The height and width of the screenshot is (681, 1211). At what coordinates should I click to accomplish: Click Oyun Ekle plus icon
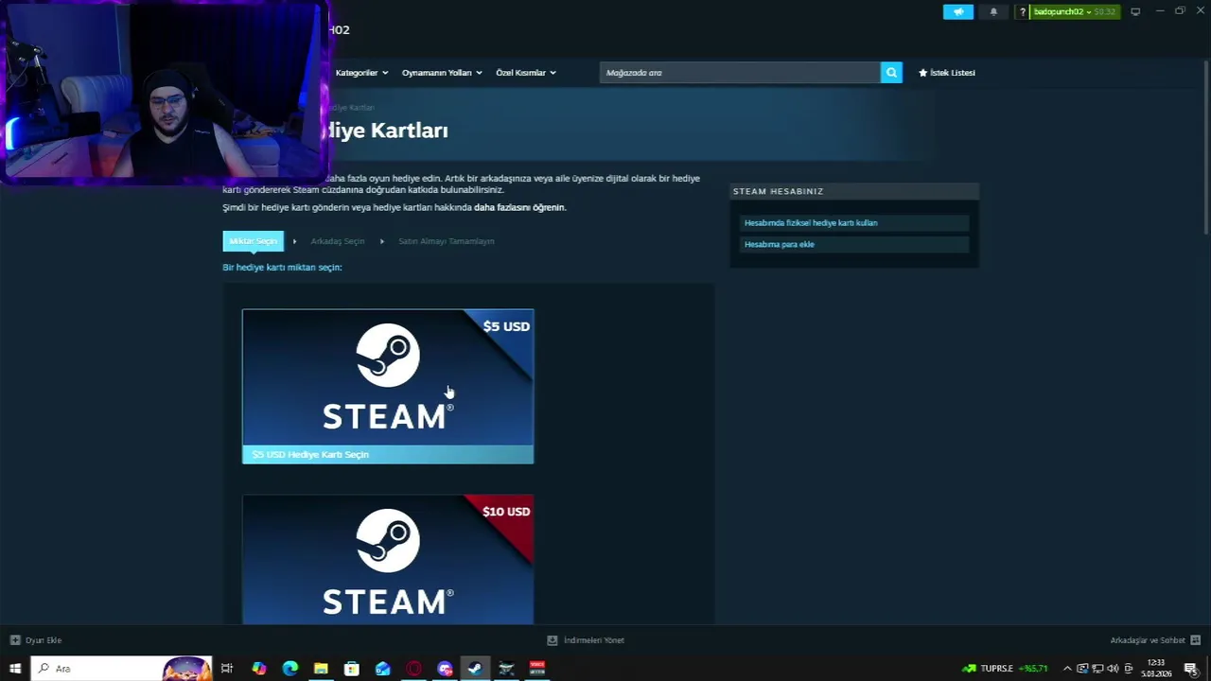[x=15, y=640]
